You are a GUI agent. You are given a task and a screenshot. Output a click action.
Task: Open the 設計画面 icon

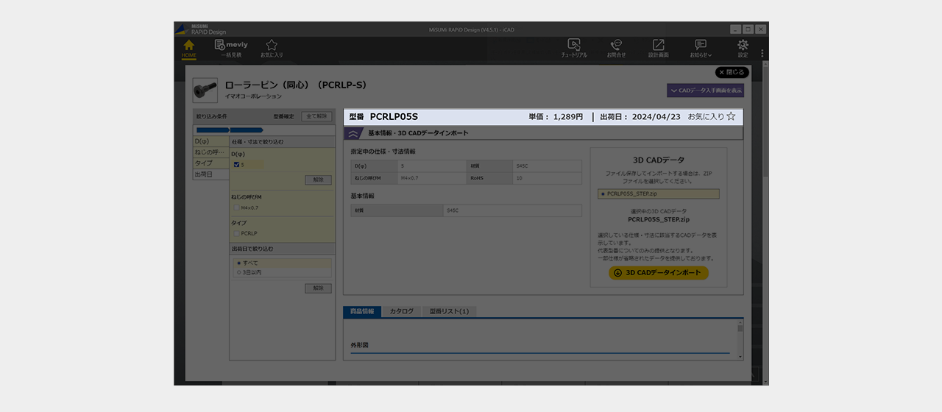(658, 48)
